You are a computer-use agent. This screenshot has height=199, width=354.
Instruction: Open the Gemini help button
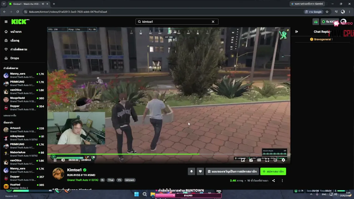point(307,4)
